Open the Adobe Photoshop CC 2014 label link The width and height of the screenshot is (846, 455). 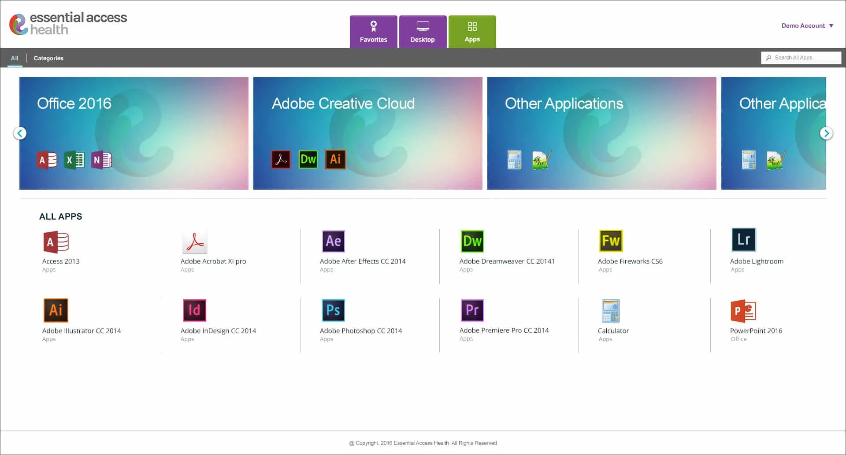click(361, 330)
